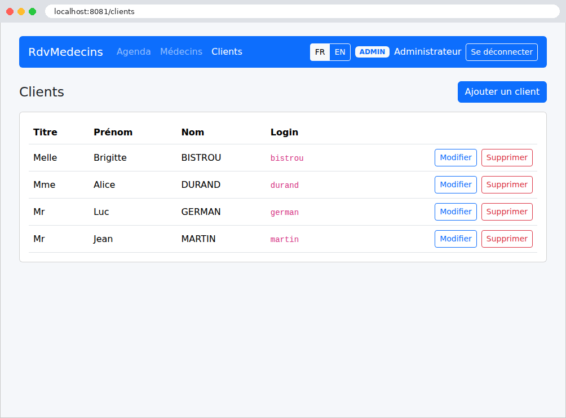This screenshot has height=418, width=566.
Task: Click the Nom column header
Action: (193, 132)
